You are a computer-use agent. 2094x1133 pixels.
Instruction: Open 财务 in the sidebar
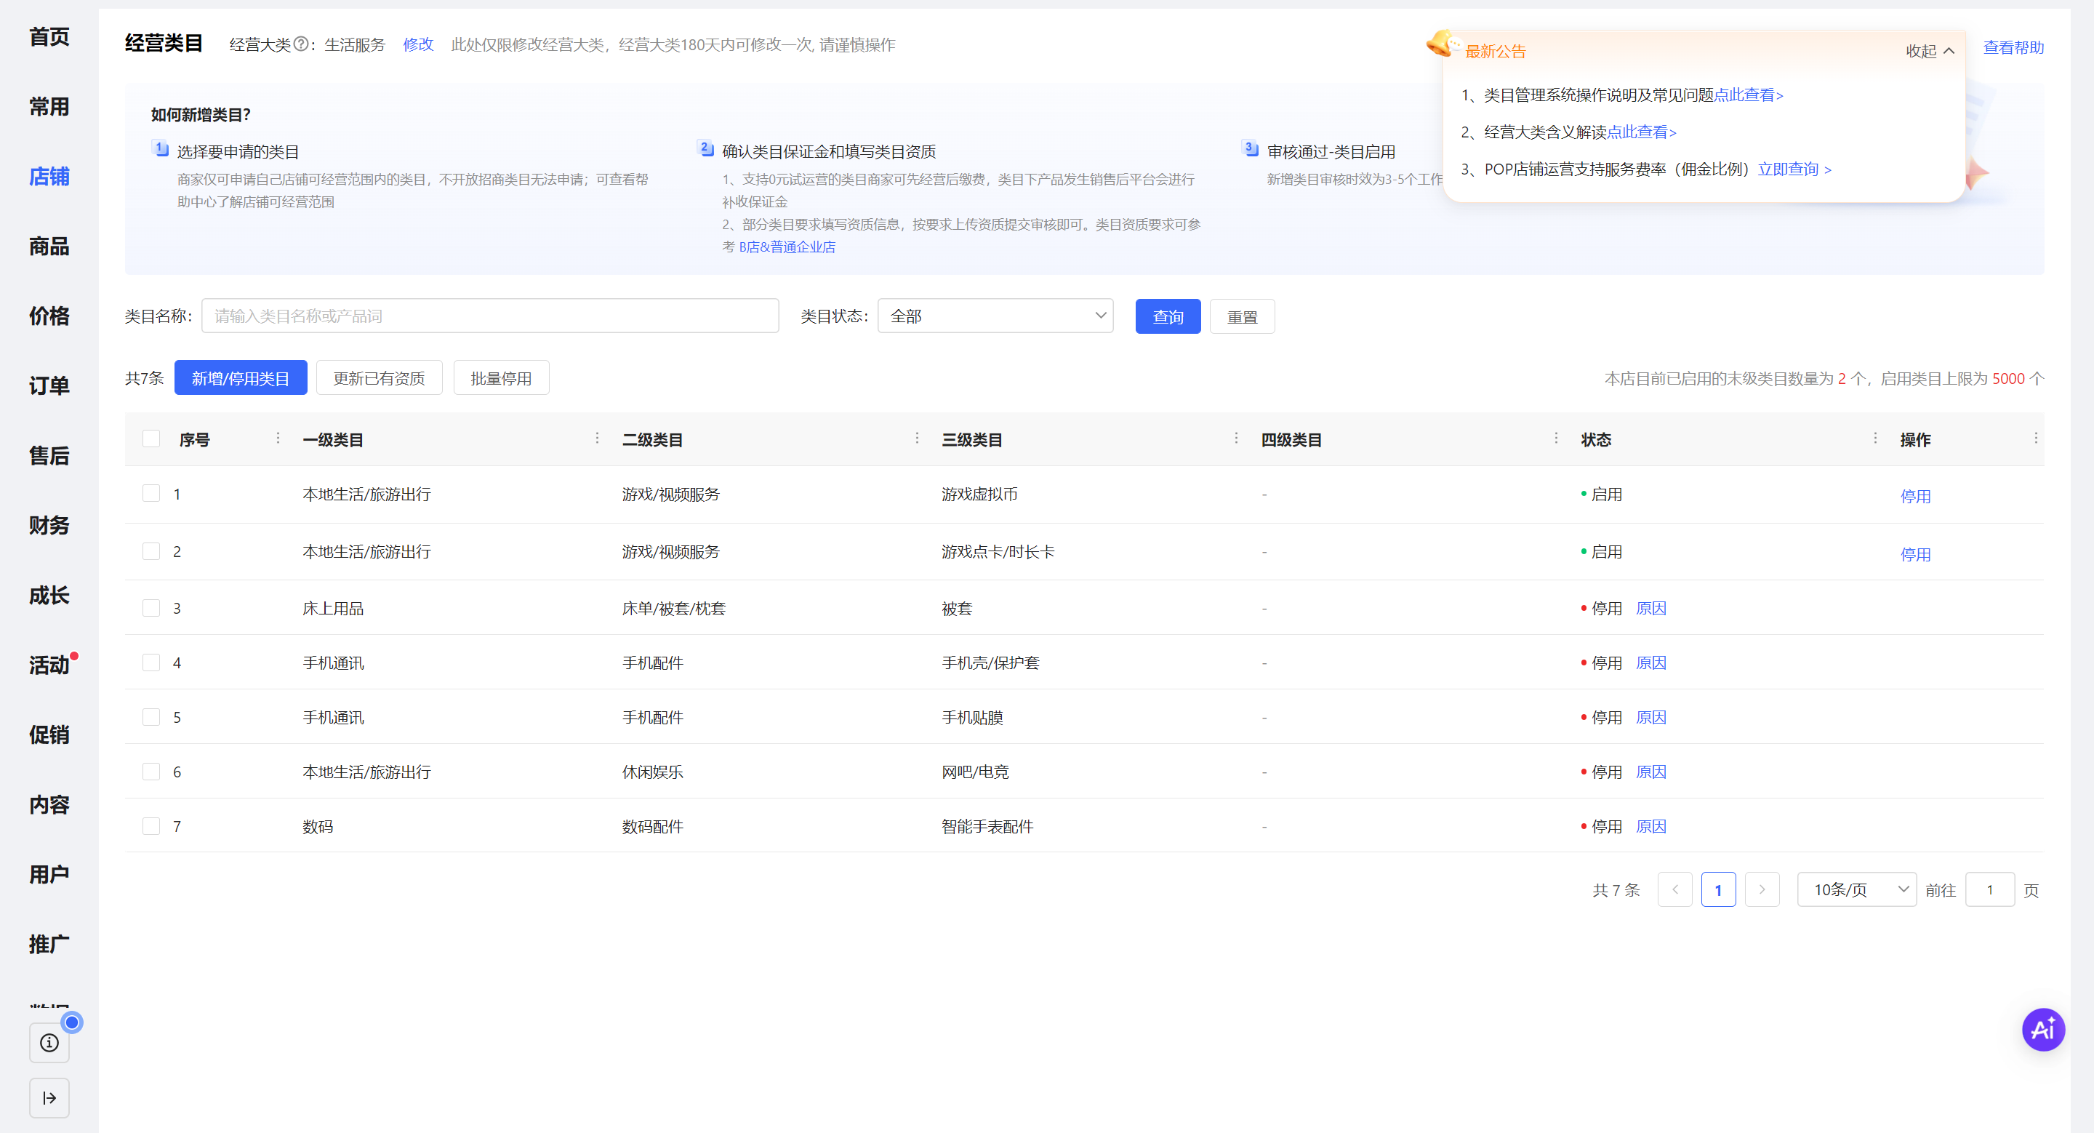tap(49, 526)
